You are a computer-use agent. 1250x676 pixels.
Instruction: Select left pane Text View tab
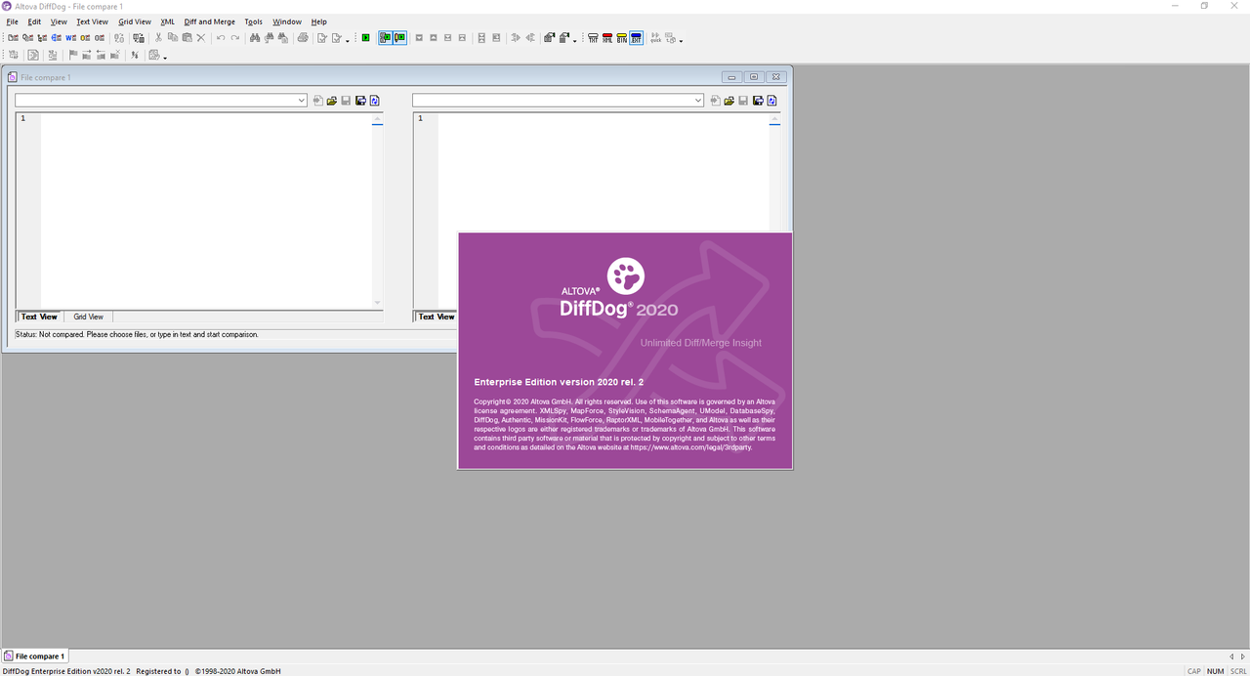click(x=40, y=317)
